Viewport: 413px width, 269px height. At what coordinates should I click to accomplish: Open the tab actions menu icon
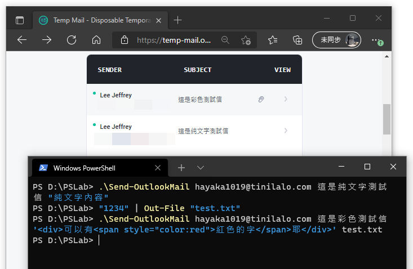tap(20, 20)
